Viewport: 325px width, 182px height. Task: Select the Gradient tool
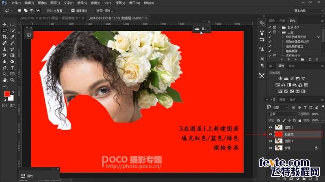click(x=13, y=55)
